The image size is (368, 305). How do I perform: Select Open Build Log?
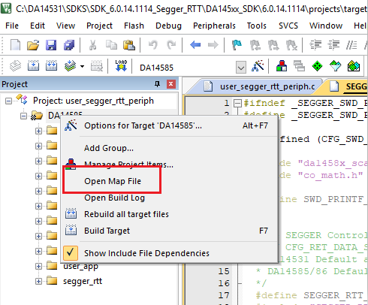tap(170, 198)
